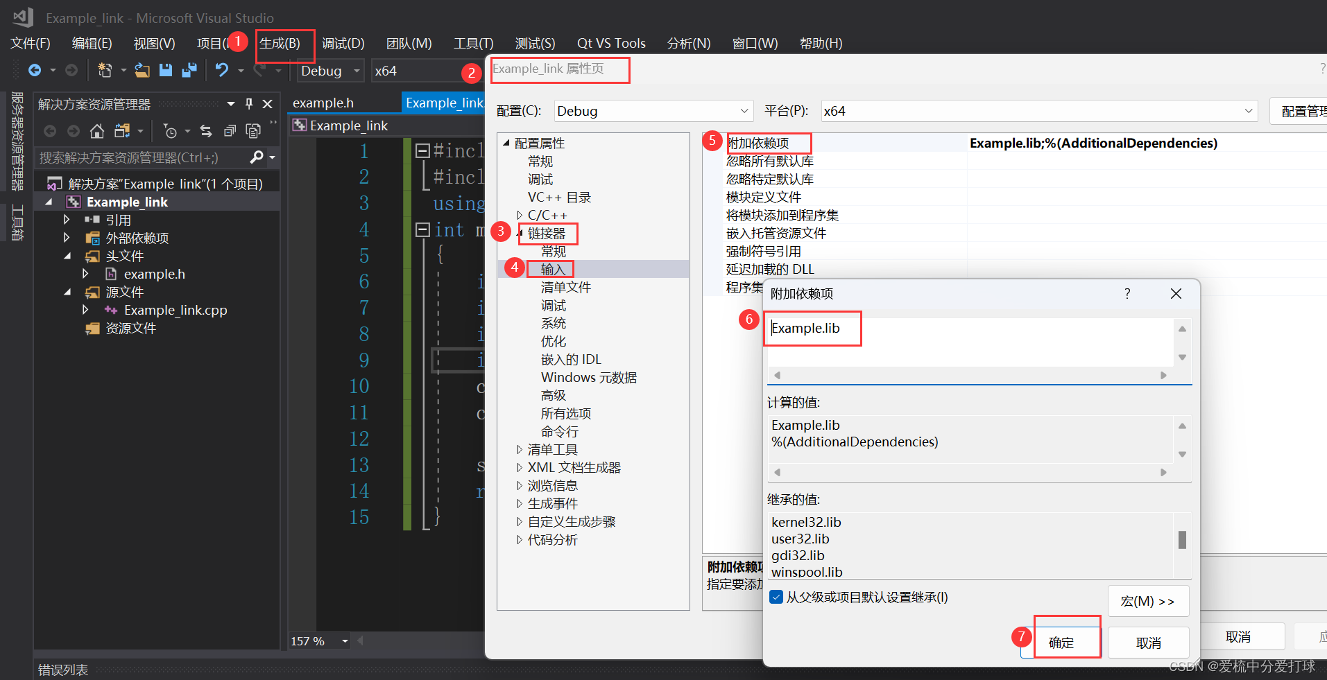Click the Navigate Backward toolbar arrow
The image size is (1327, 680).
click(35, 70)
